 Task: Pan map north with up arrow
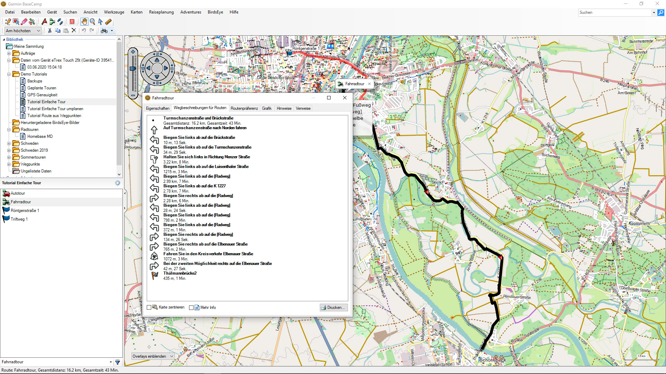[157, 60]
